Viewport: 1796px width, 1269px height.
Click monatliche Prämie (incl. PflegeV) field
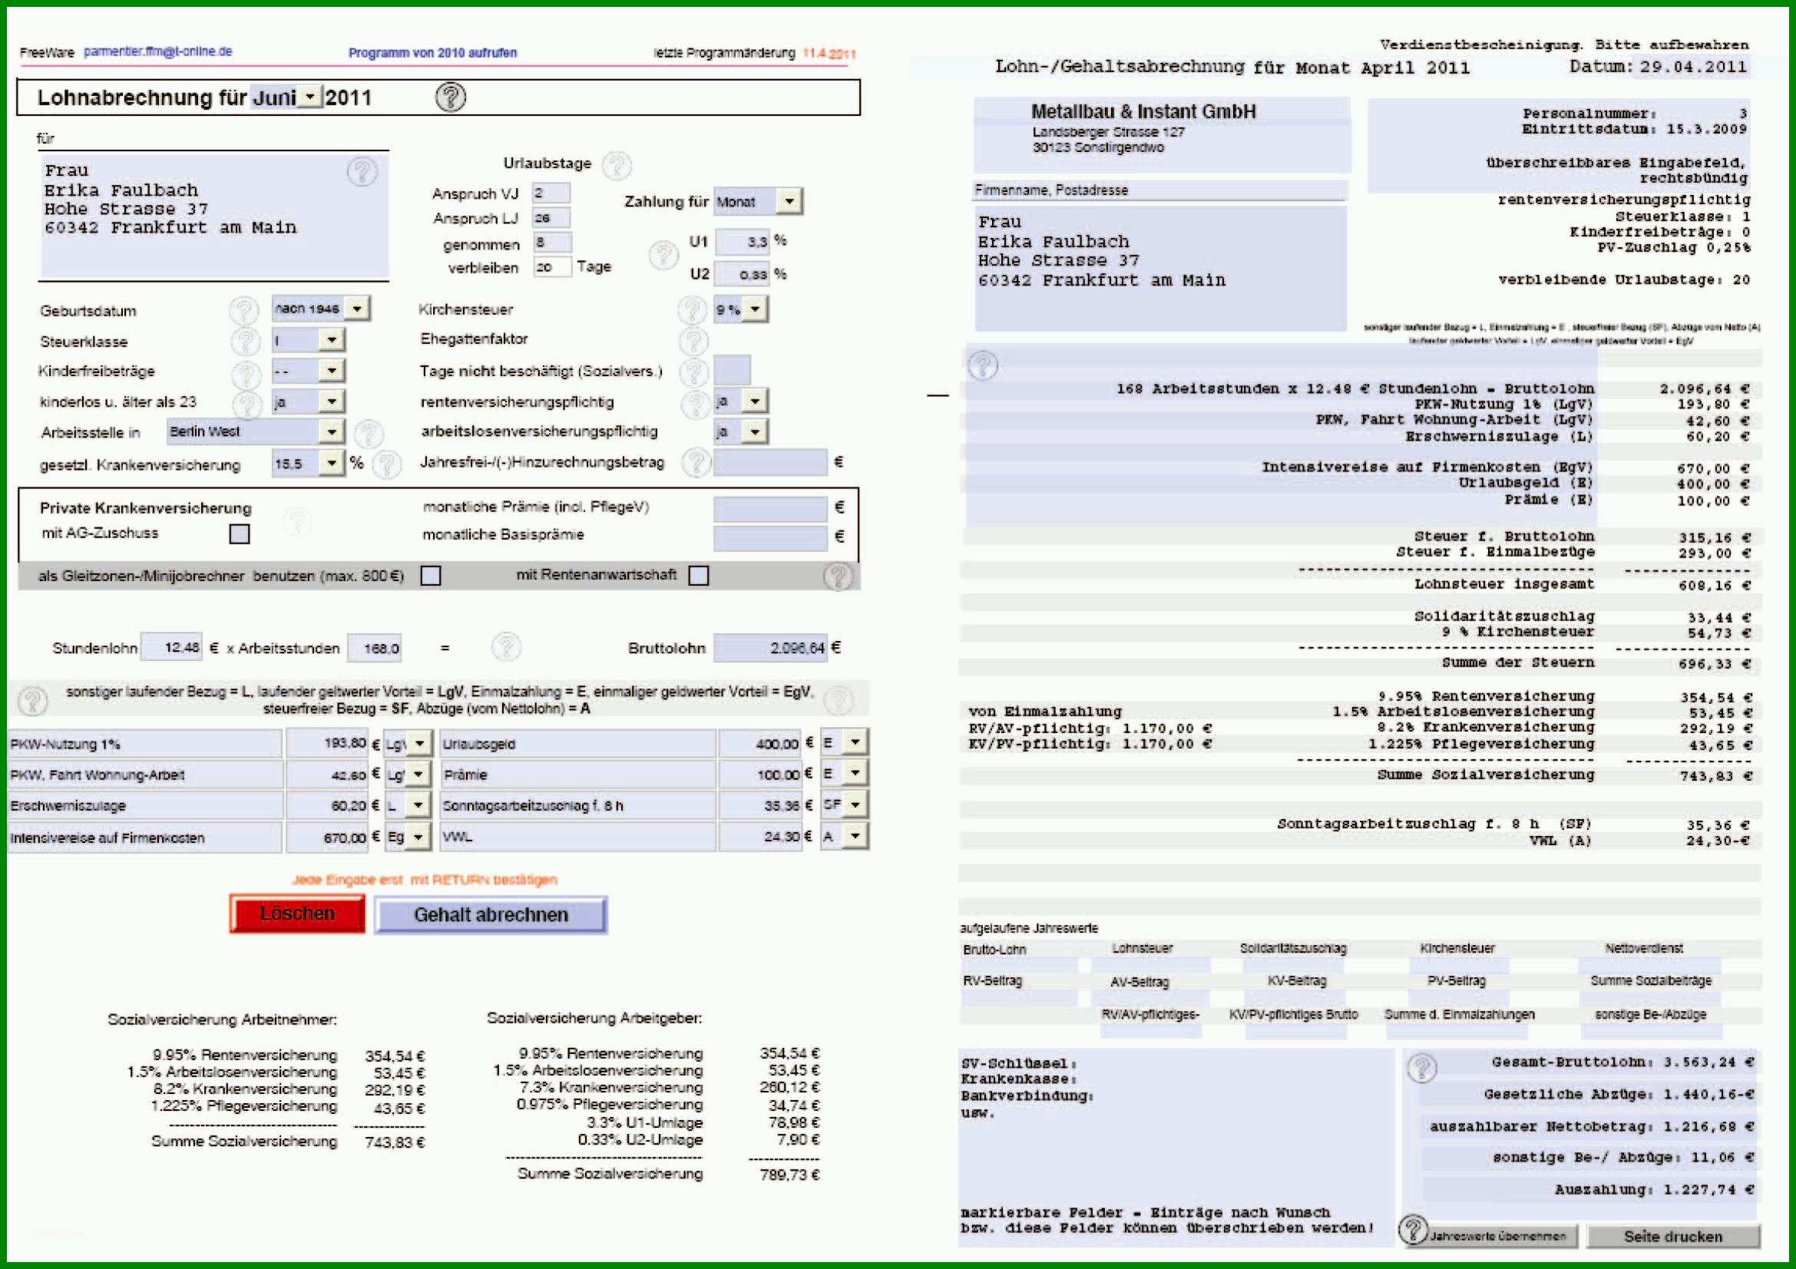pos(770,509)
